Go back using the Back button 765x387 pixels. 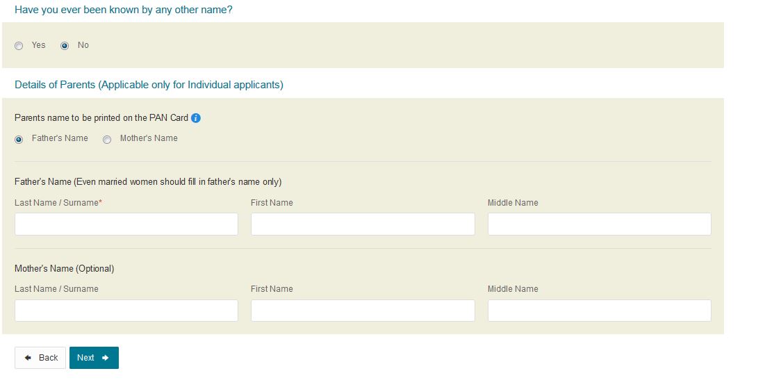point(40,358)
